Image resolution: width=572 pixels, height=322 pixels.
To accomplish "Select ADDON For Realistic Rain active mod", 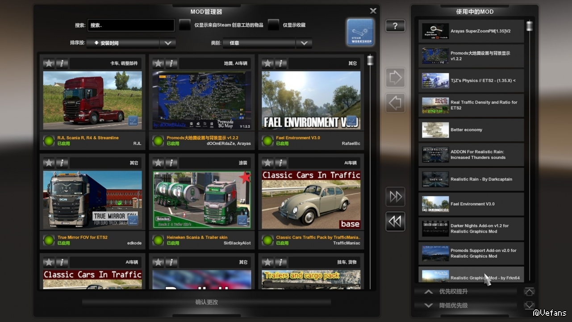I will pyautogui.click(x=471, y=155).
